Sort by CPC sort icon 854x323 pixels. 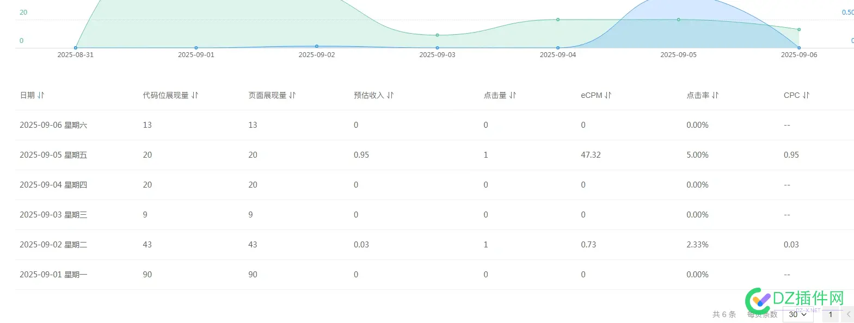point(806,95)
